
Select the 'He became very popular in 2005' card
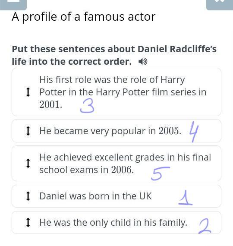click(x=116, y=131)
